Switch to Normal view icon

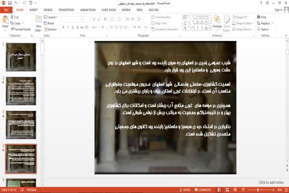pyautogui.click(x=219, y=190)
